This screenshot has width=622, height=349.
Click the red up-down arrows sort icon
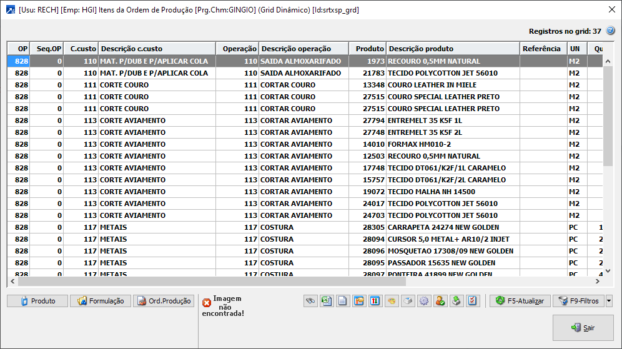[375, 301]
